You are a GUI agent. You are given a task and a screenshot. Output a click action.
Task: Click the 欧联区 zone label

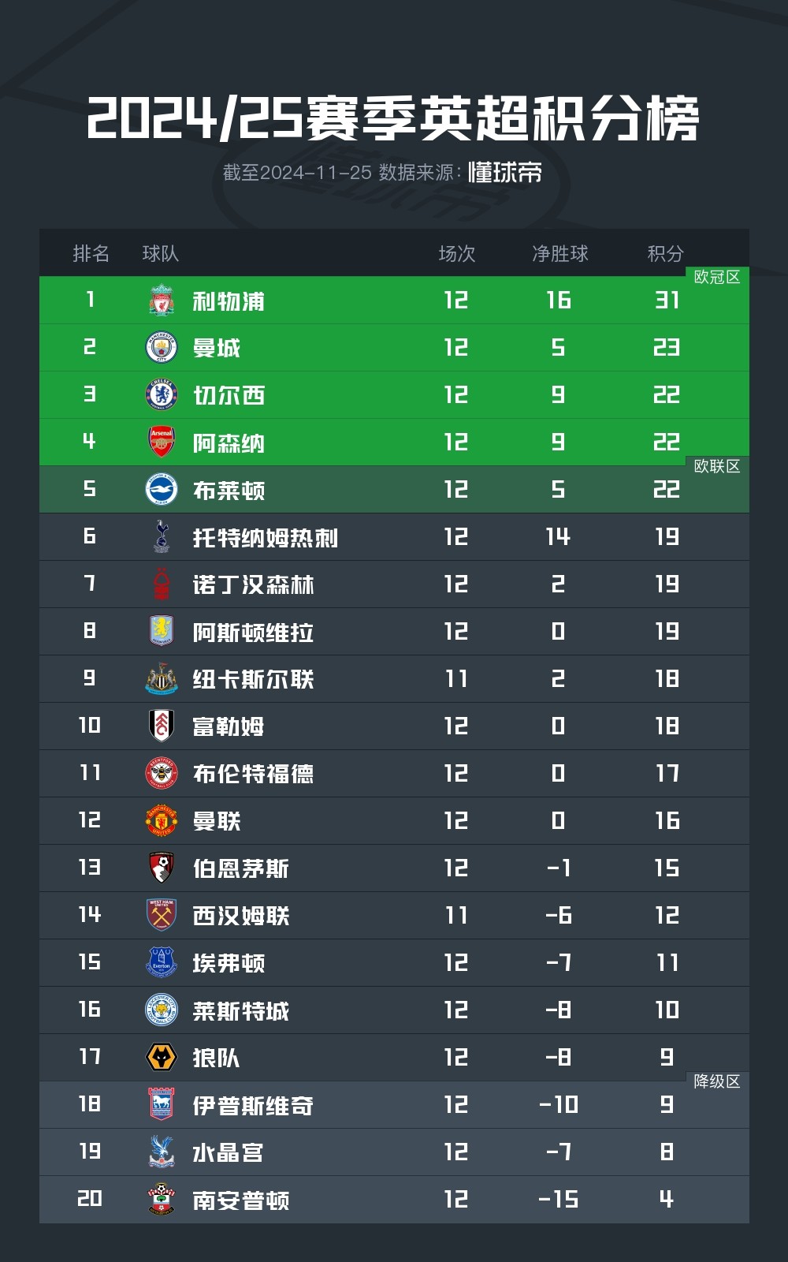[716, 466]
